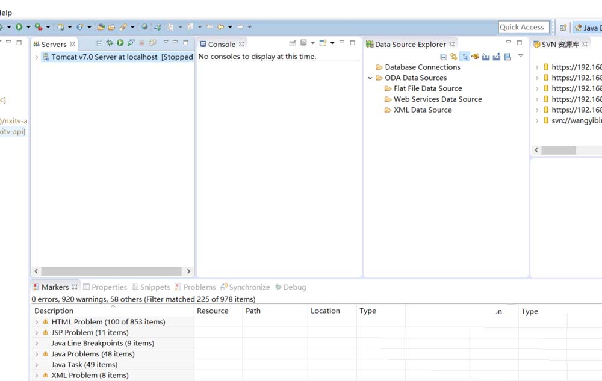Collapse all in Data Source Explorer toolbar

click(444, 57)
